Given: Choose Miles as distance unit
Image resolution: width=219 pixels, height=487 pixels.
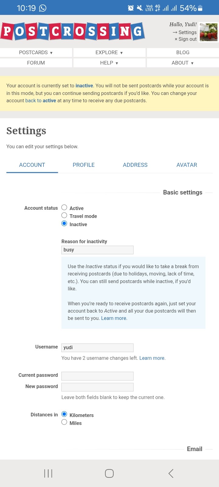Looking at the screenshot, I should click(64, 422).
